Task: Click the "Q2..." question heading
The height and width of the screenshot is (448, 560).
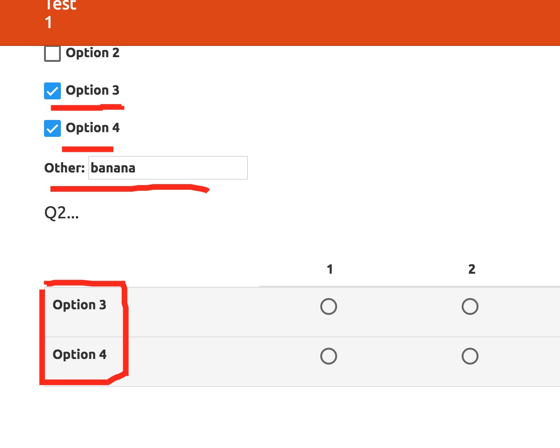Action: point(61,213)
